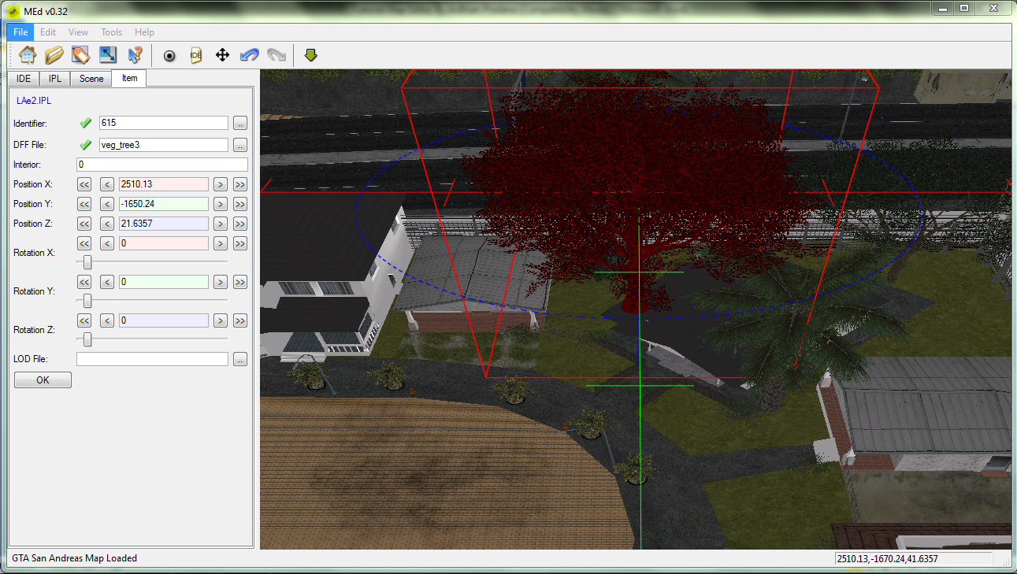
Task: Decrease Position Z by large step (<<)
Action: 84,224
